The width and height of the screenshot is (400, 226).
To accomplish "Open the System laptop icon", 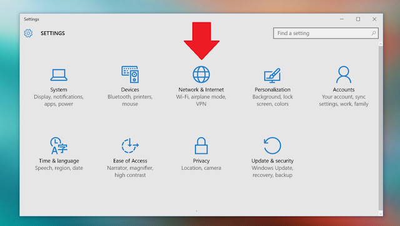I will [59, 75].
